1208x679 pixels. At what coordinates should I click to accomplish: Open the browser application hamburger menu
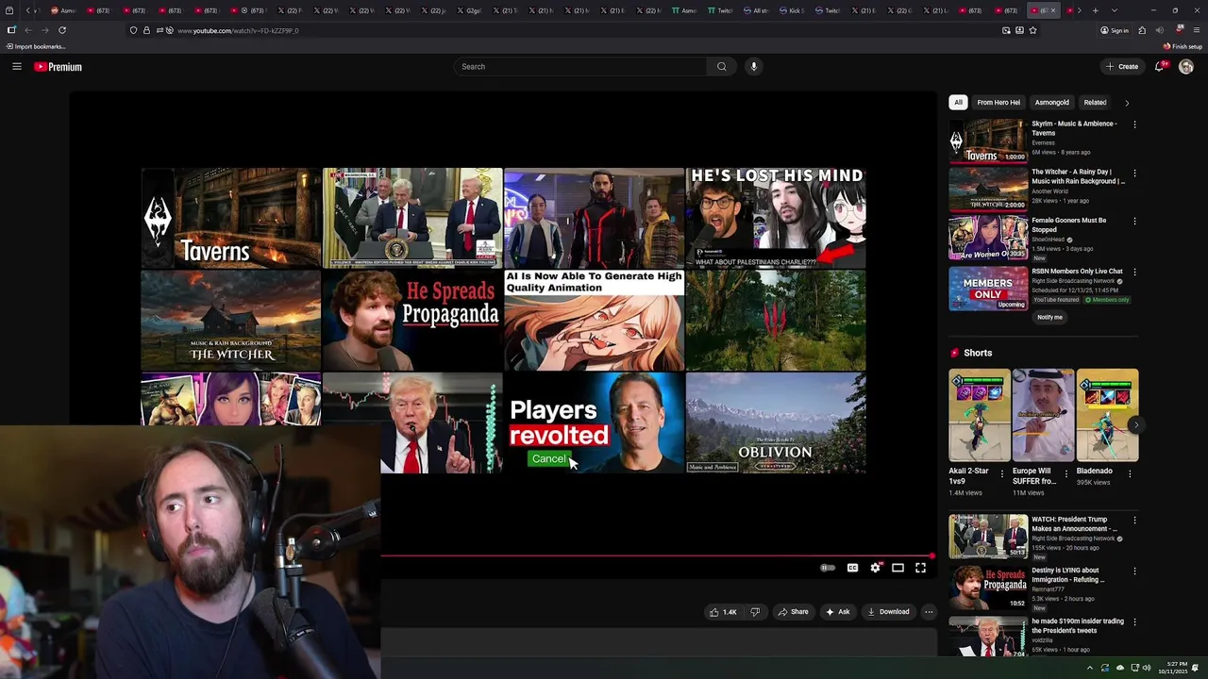[1196, 30]
